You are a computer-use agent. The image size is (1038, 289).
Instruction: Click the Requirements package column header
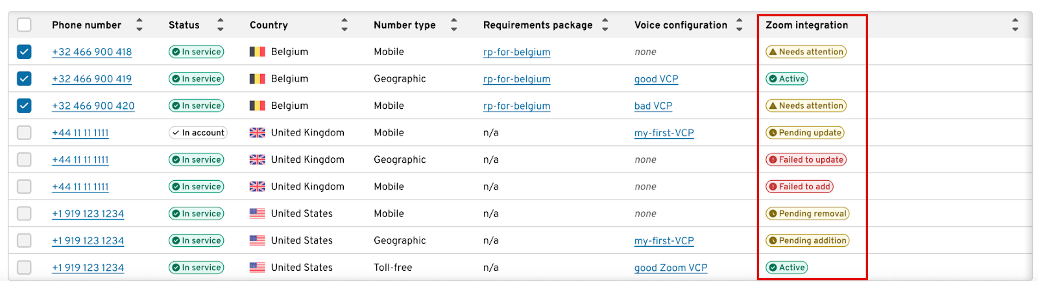(x=538, y=25)
